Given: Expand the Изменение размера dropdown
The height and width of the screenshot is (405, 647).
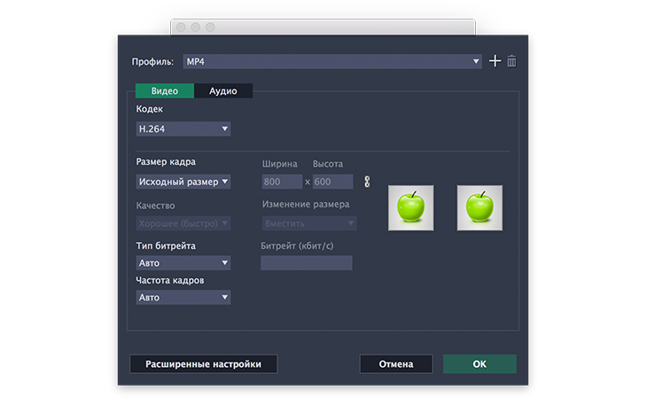Looking at the screenshot, I should [x=308, y=223].
